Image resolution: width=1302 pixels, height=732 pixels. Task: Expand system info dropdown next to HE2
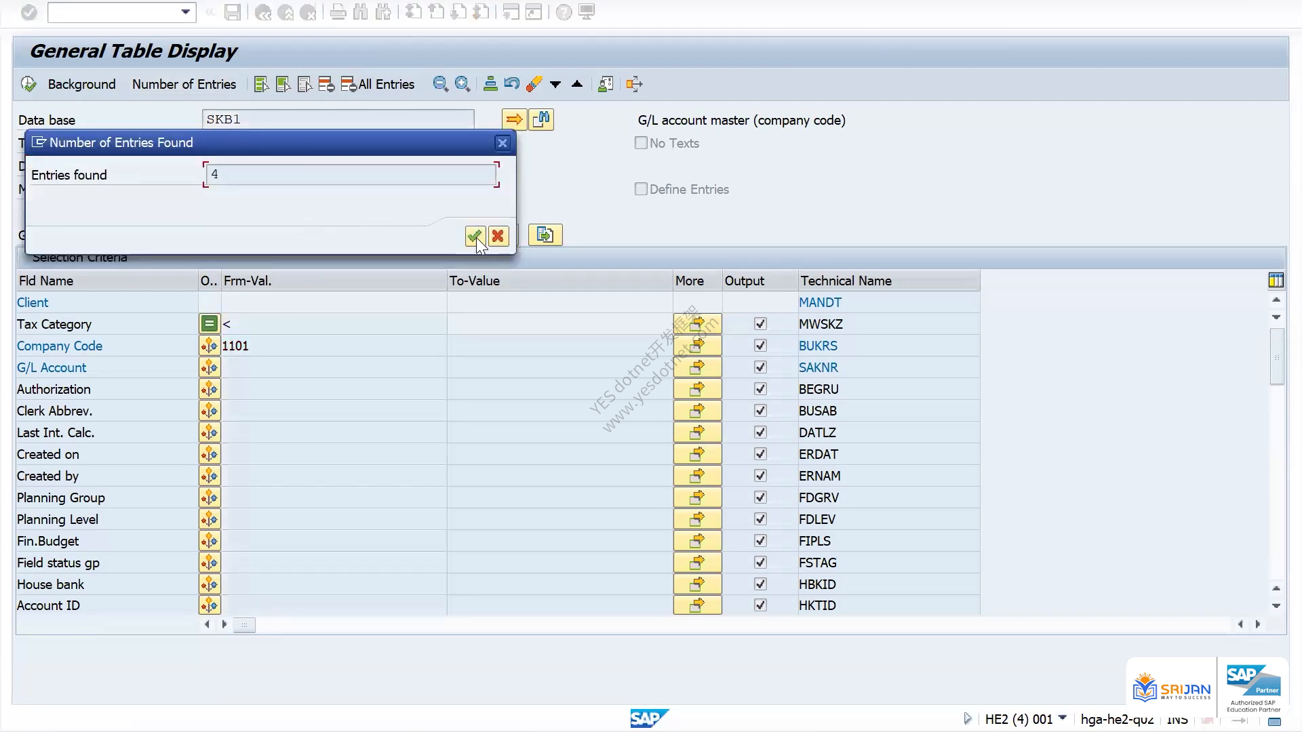pos(1063,718)
